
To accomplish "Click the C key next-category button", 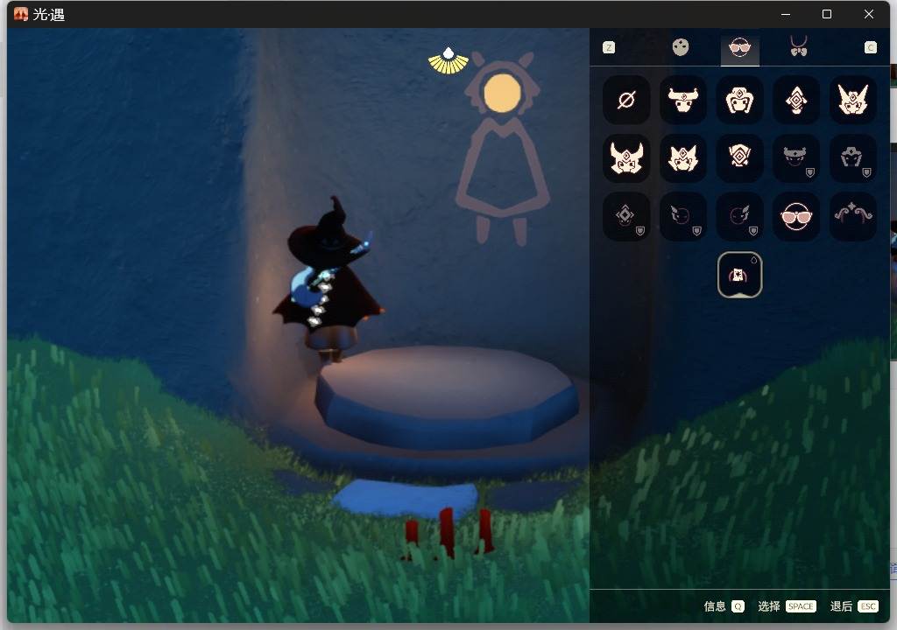I will click(x=870, y=47).
